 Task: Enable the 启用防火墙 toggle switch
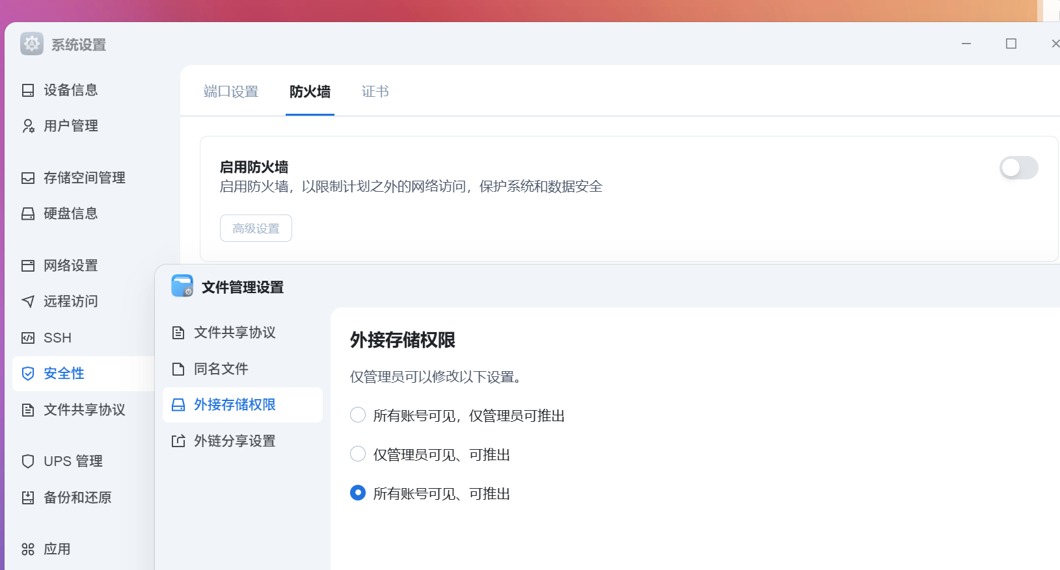pyautogui.click(x=1018, y=168)
